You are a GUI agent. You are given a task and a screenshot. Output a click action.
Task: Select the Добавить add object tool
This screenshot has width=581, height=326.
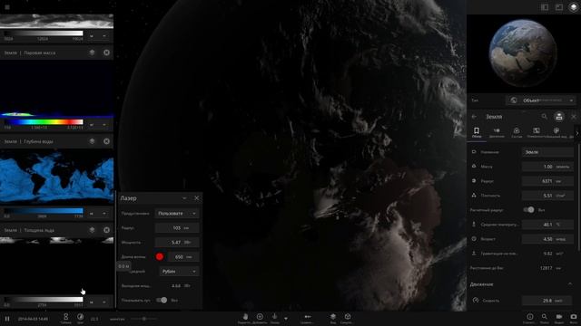tap(260, 318)
